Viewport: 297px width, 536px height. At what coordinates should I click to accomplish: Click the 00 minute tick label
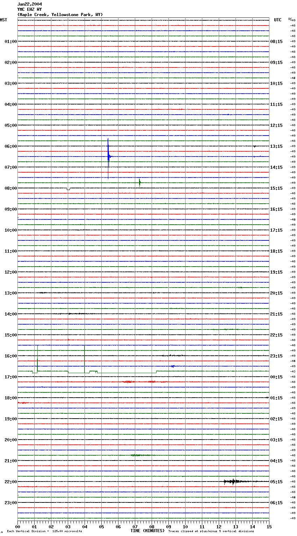coord(17,527)
